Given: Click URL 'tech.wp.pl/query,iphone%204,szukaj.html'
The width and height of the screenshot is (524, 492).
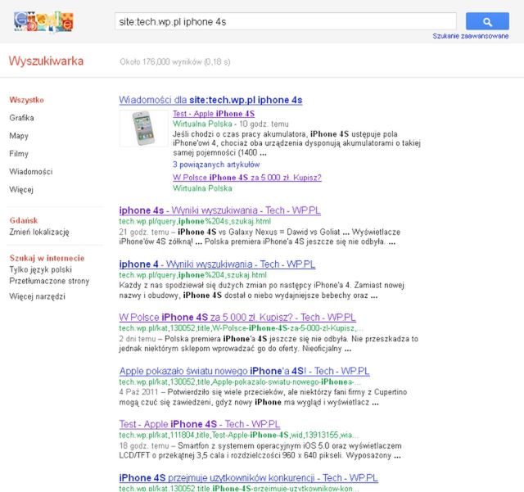Looking at the screenshot, I should pyautogui.click(x=193, y=275).
